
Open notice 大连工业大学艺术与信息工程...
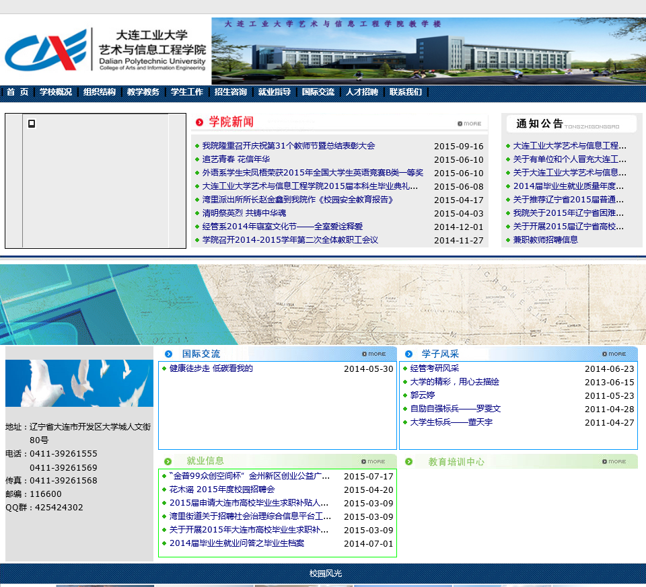tap(569, 146)
